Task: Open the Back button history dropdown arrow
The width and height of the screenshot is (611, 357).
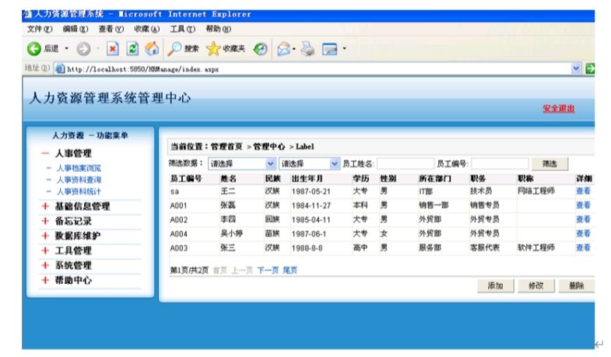Action: (x=67, y=49)
